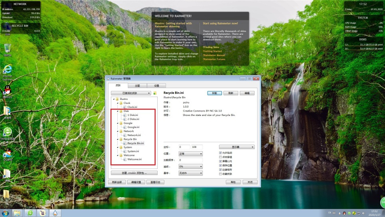The image size is (385, 217).
Task: Click the 查看日志 view log button
Action: coord(155,182)
